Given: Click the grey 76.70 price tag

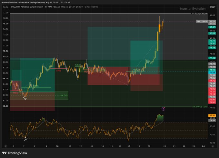Looking at the screenshot, I should tap(212, 64).
